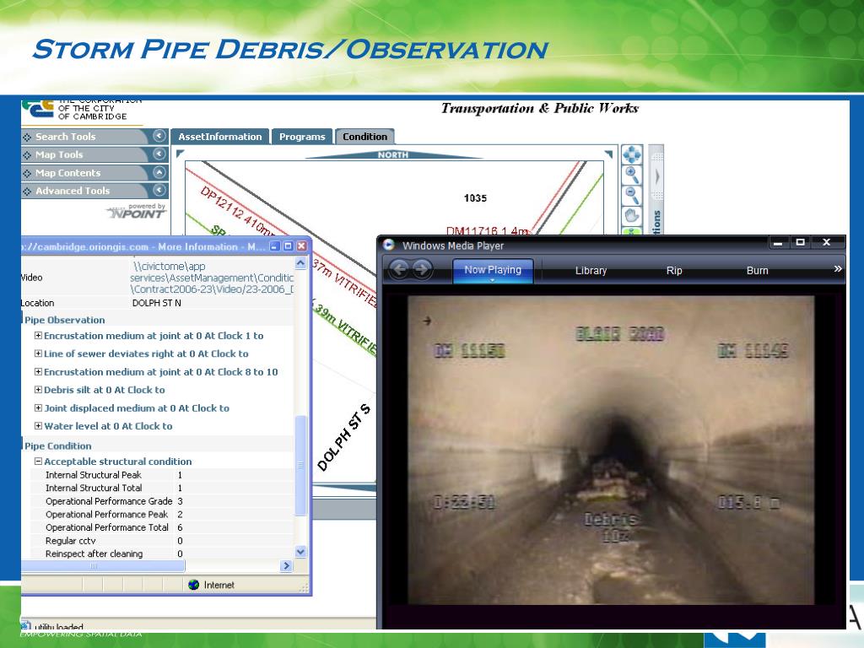Expand Encrustation medium at Clock 1 observation

38,335
